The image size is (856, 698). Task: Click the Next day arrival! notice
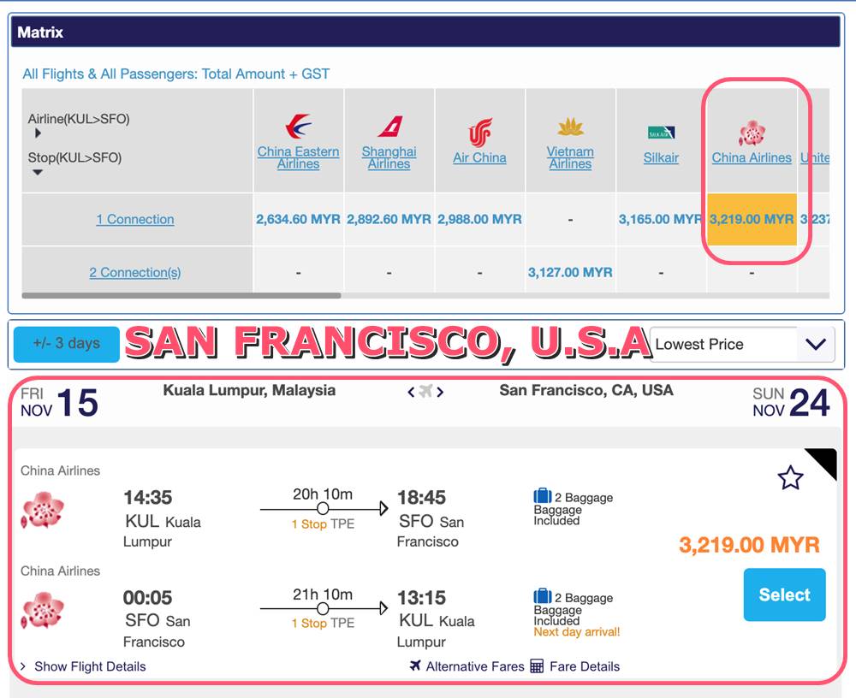tap(576, 632)
